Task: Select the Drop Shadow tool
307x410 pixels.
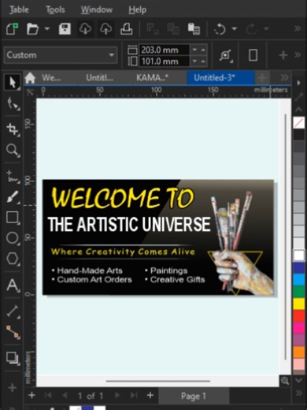Action: pyautogui.click(x=13, y=358)
